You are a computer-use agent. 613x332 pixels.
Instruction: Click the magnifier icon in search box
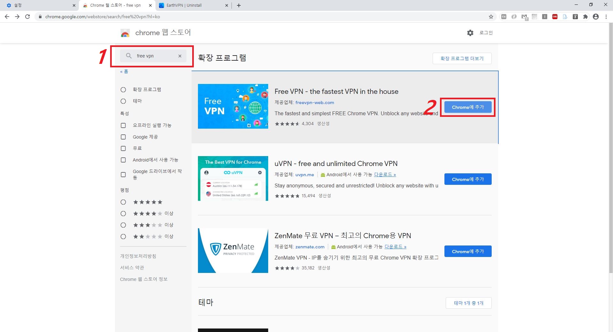tap(129, 56)
